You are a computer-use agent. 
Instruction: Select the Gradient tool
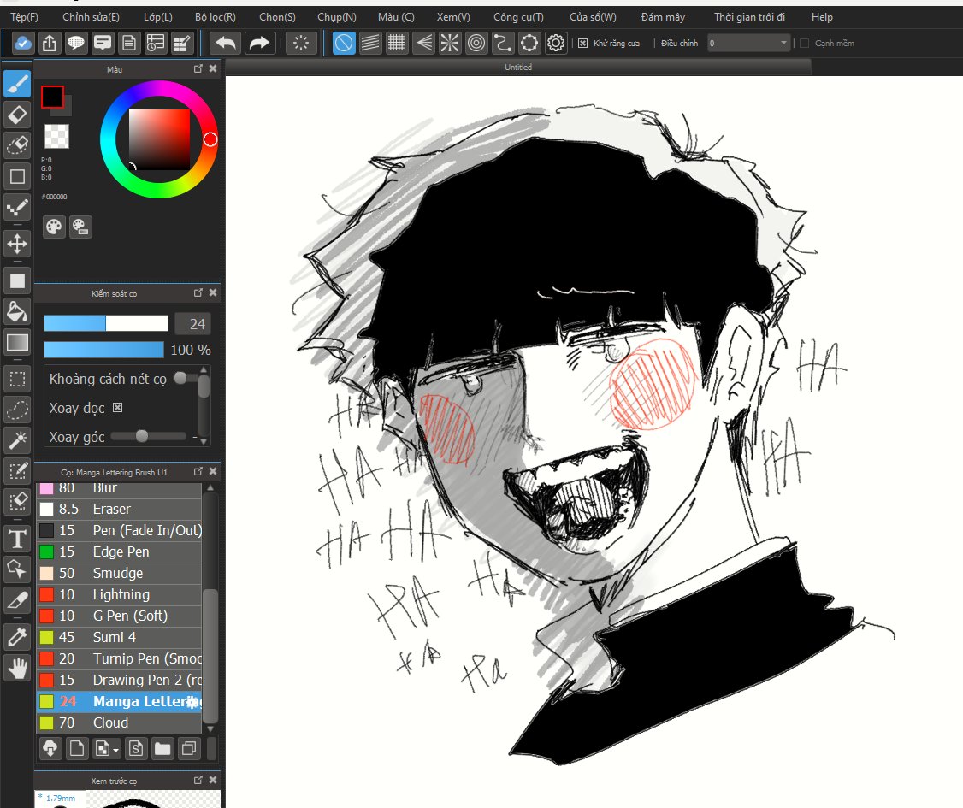[17, 342]
